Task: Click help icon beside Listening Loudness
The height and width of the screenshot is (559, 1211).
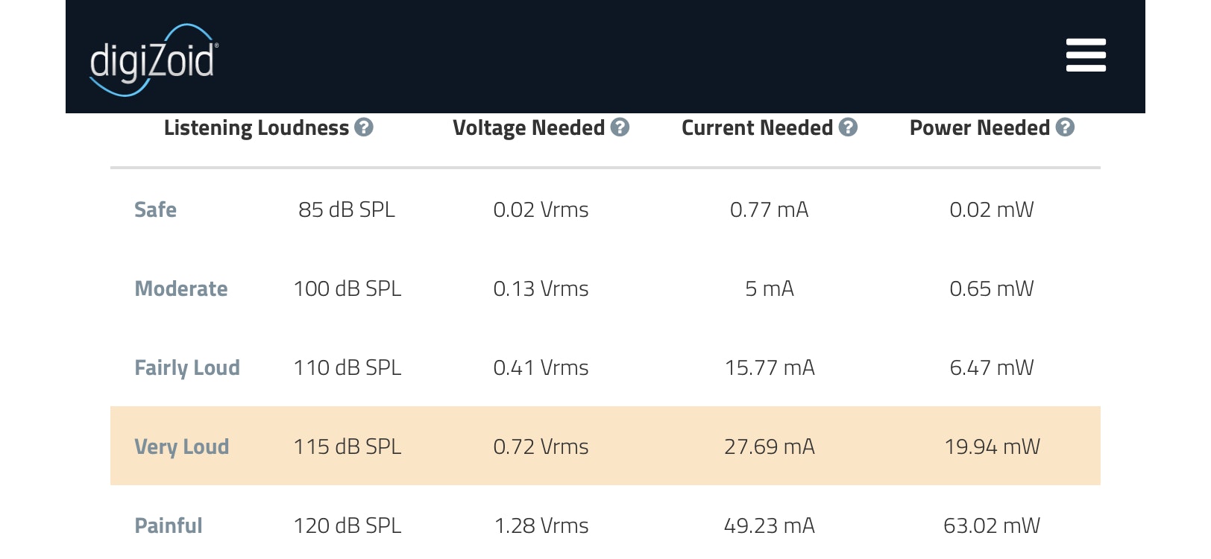Action: click(x=364, y=127)
